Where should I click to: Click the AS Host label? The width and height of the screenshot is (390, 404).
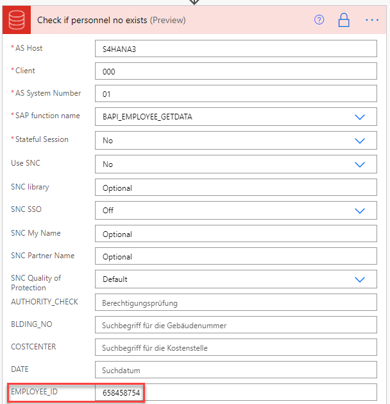pyautogui.click(x=29, y=48)
